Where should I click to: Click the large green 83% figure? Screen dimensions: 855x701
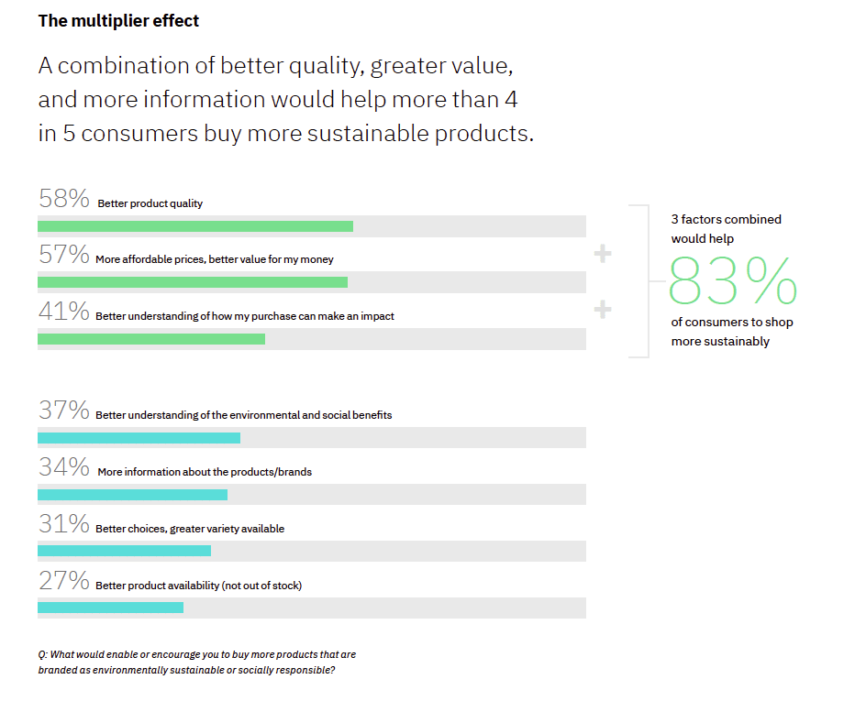[x=733, y=281]
